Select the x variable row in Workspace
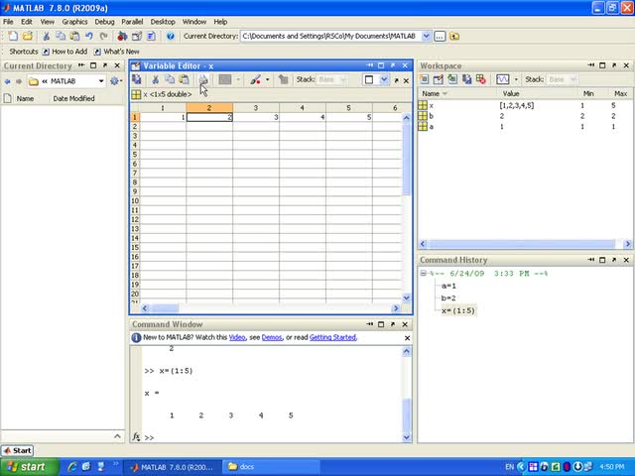The image size is (635, 476). click(525, 105)
